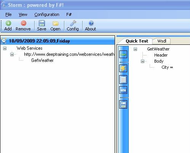Viewport: 190px width, 153px height.
Task: Open the F# menu
Action: (69, 14)
